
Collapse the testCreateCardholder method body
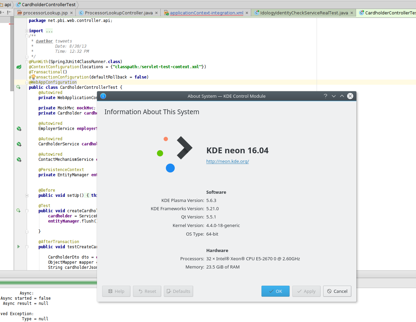(27, 247)
